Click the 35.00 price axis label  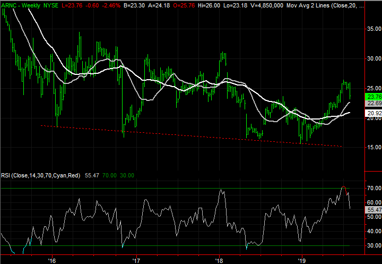[374, 29]
